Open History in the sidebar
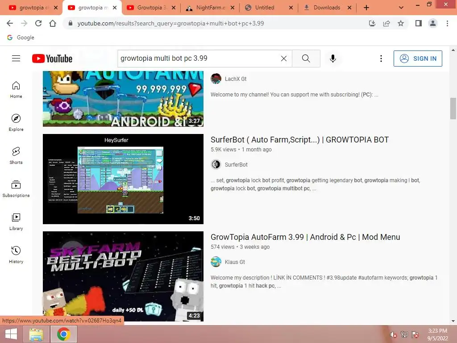Viewport: 457px width, 343px height. (x=16, y=255)
